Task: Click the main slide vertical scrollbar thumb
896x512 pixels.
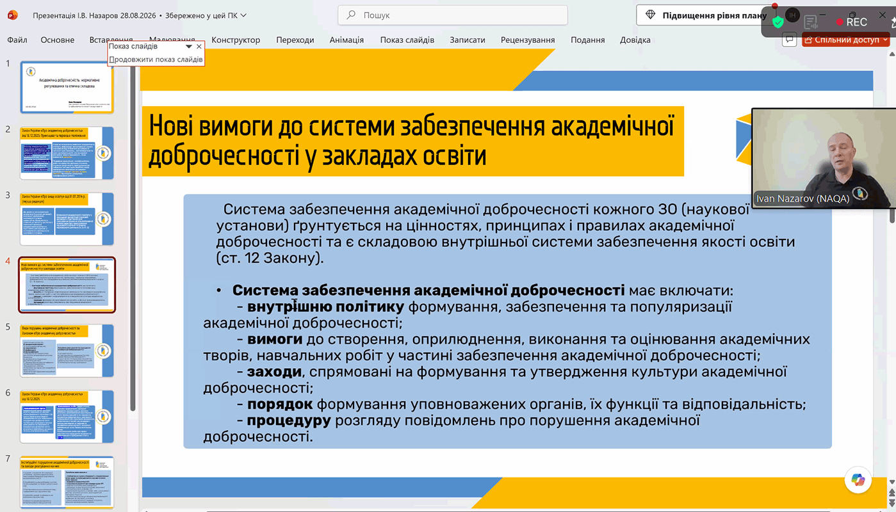Action: (892, 216)
